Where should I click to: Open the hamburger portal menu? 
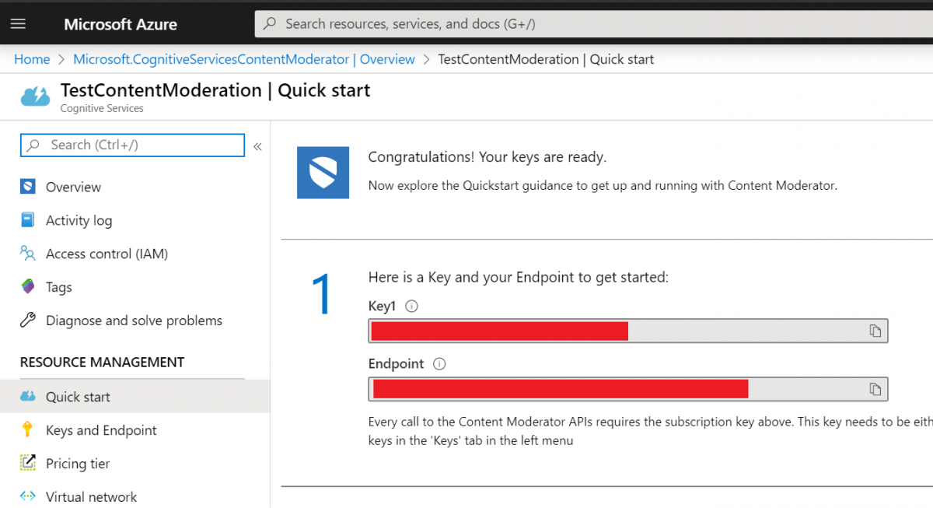[19, 24]
